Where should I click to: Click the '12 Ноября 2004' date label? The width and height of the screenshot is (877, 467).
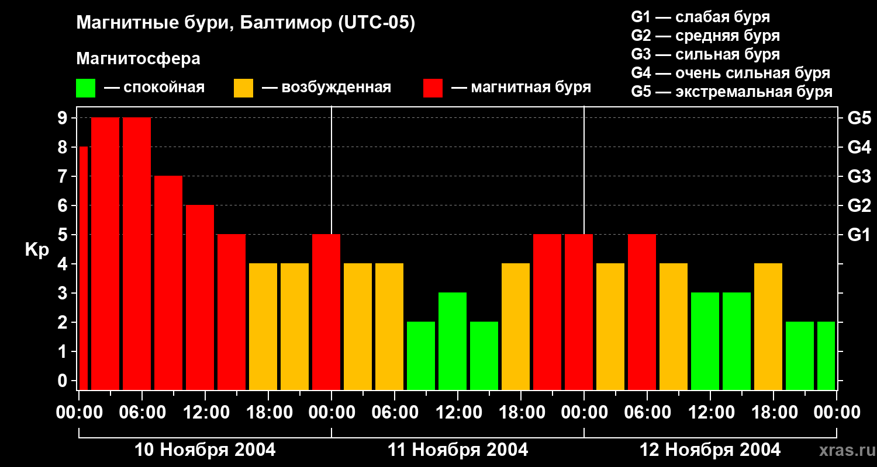pos(710,449)
